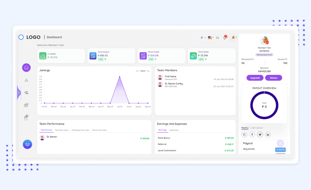Click the Commission +0% badge

101,59
